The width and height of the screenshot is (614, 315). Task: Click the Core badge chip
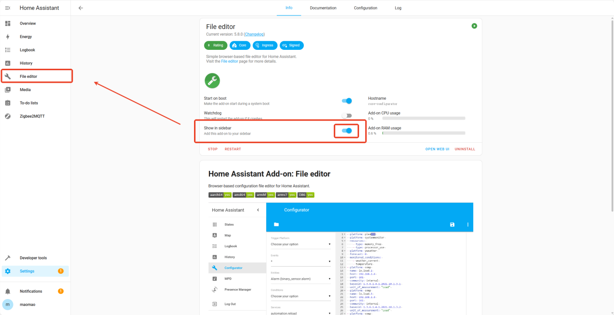[x=240, y=45]
